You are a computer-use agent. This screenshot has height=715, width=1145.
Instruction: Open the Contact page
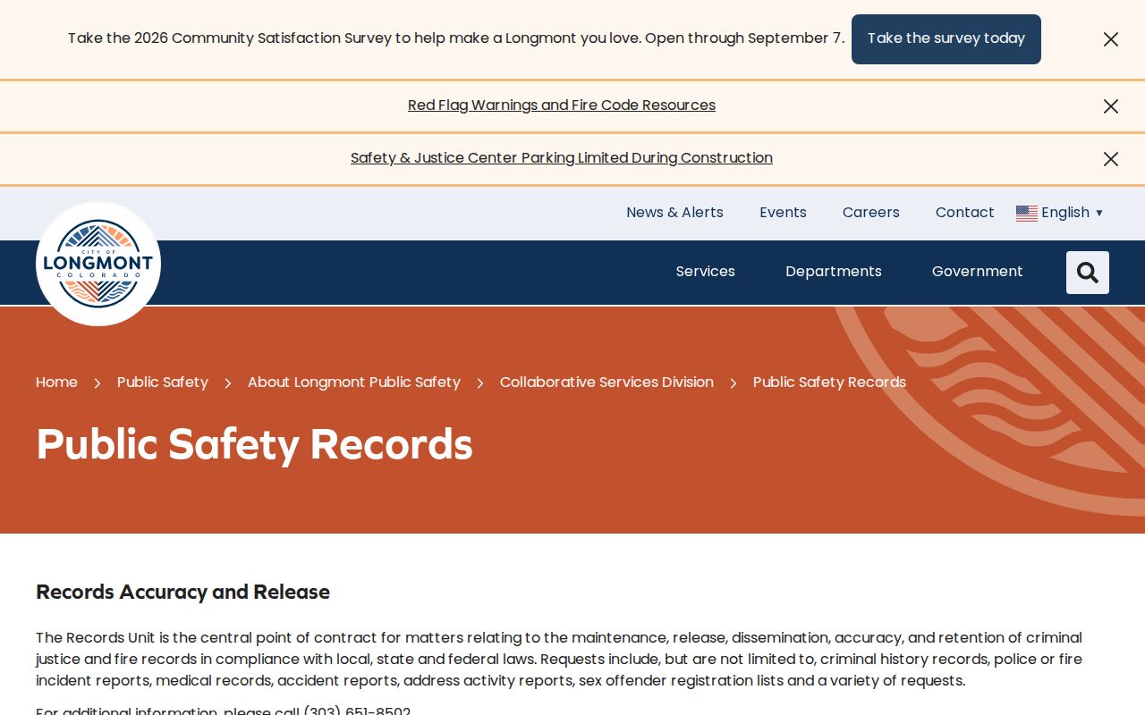(x=965, y=213)
